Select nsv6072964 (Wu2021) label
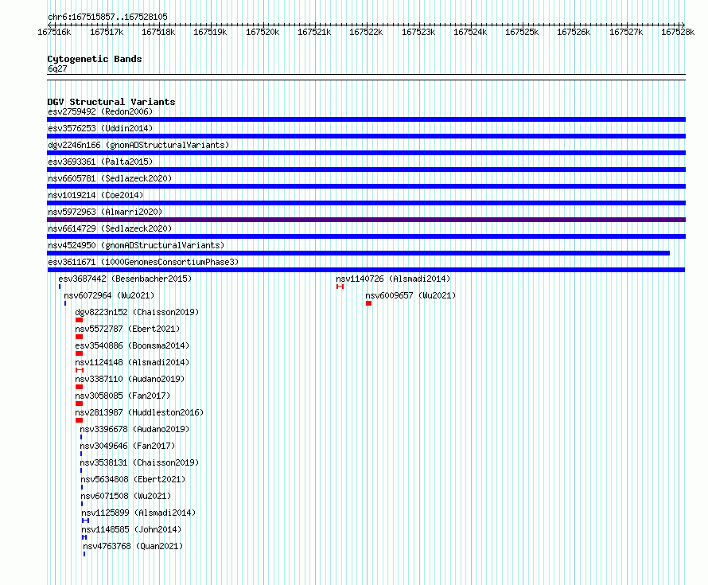This screenshot has width=708, height=585. (x=109, y=295)
